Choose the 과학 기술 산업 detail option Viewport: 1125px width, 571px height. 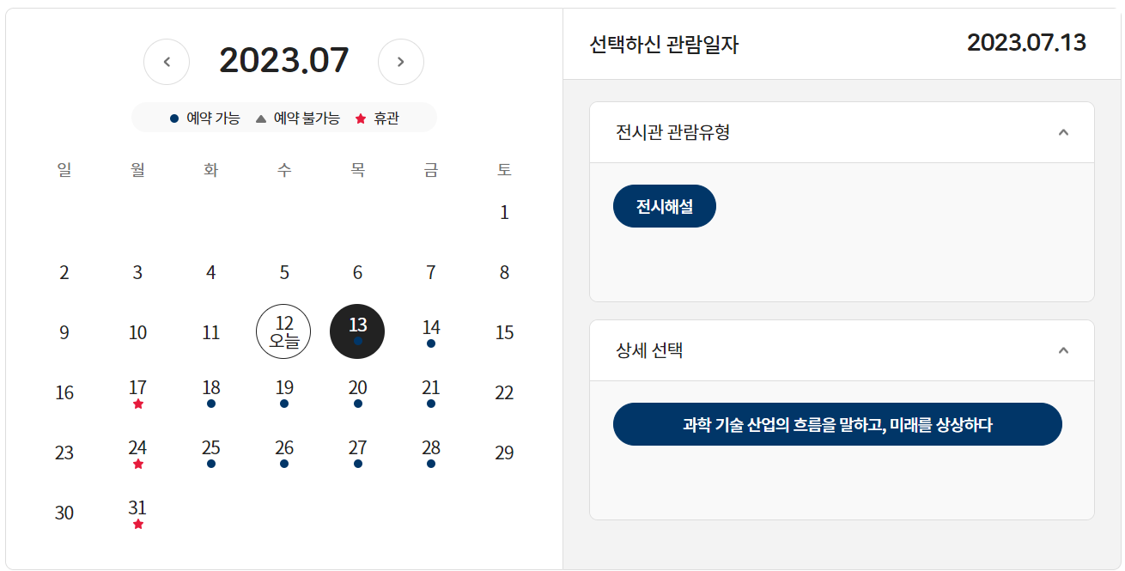point(837,423)
